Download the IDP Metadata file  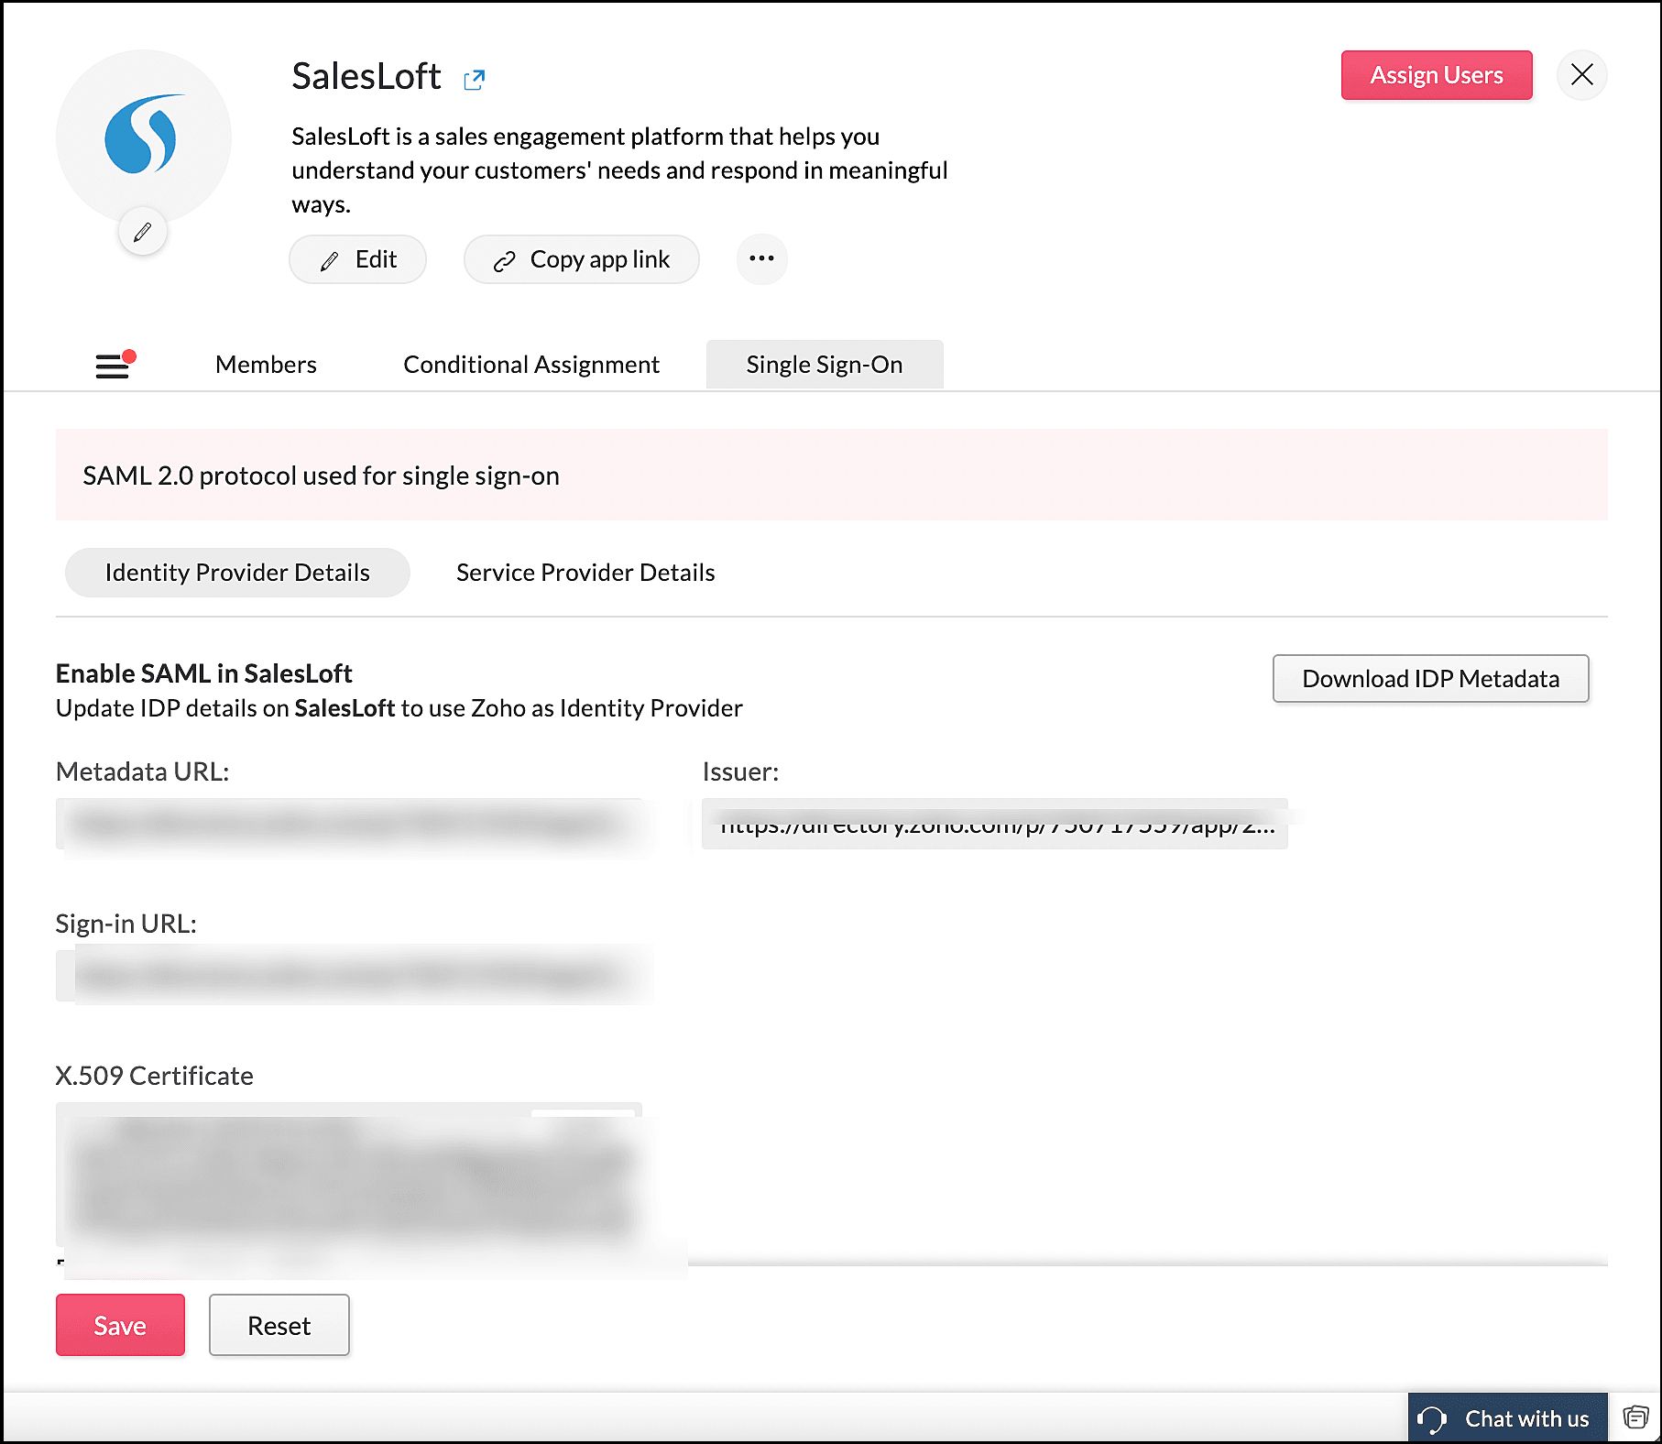tap(1430, 679)
